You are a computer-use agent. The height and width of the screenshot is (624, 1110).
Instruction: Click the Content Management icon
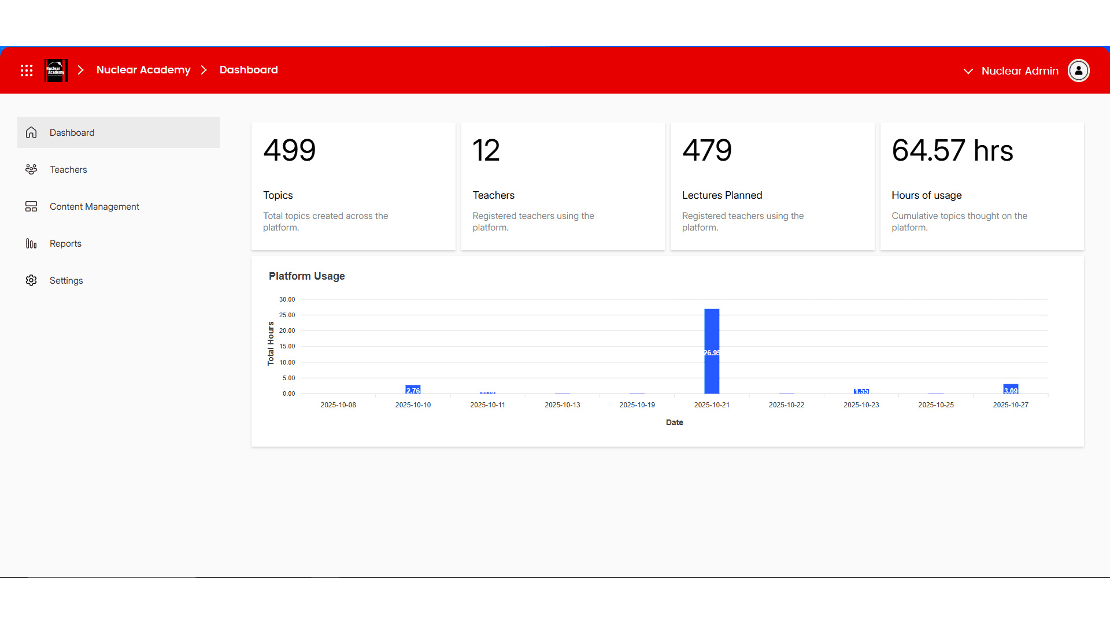[x=31, y=206]
